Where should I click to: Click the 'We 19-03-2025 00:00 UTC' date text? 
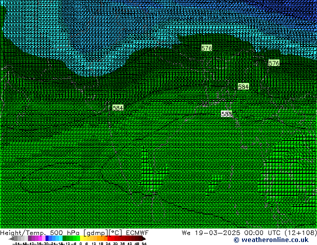click(x=232, y=233)
